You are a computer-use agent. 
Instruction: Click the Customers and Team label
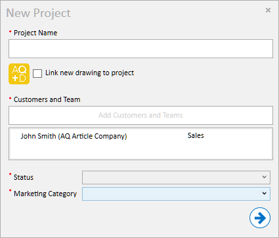tap(47, 99)
